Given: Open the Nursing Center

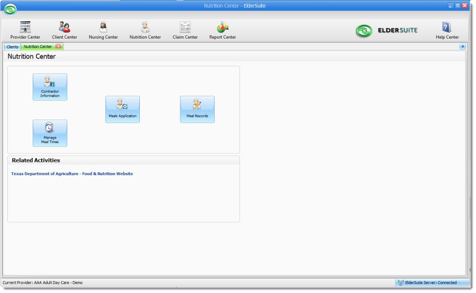Looking at the screenshot, I should pyautogui.click(x=103, y=29).
